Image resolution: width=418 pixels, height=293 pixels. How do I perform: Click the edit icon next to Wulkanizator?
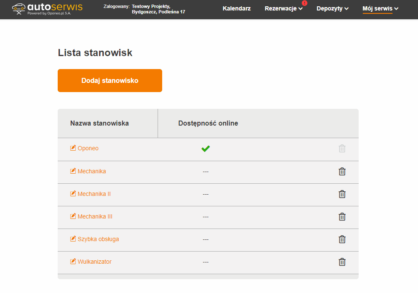click(73, 262)
